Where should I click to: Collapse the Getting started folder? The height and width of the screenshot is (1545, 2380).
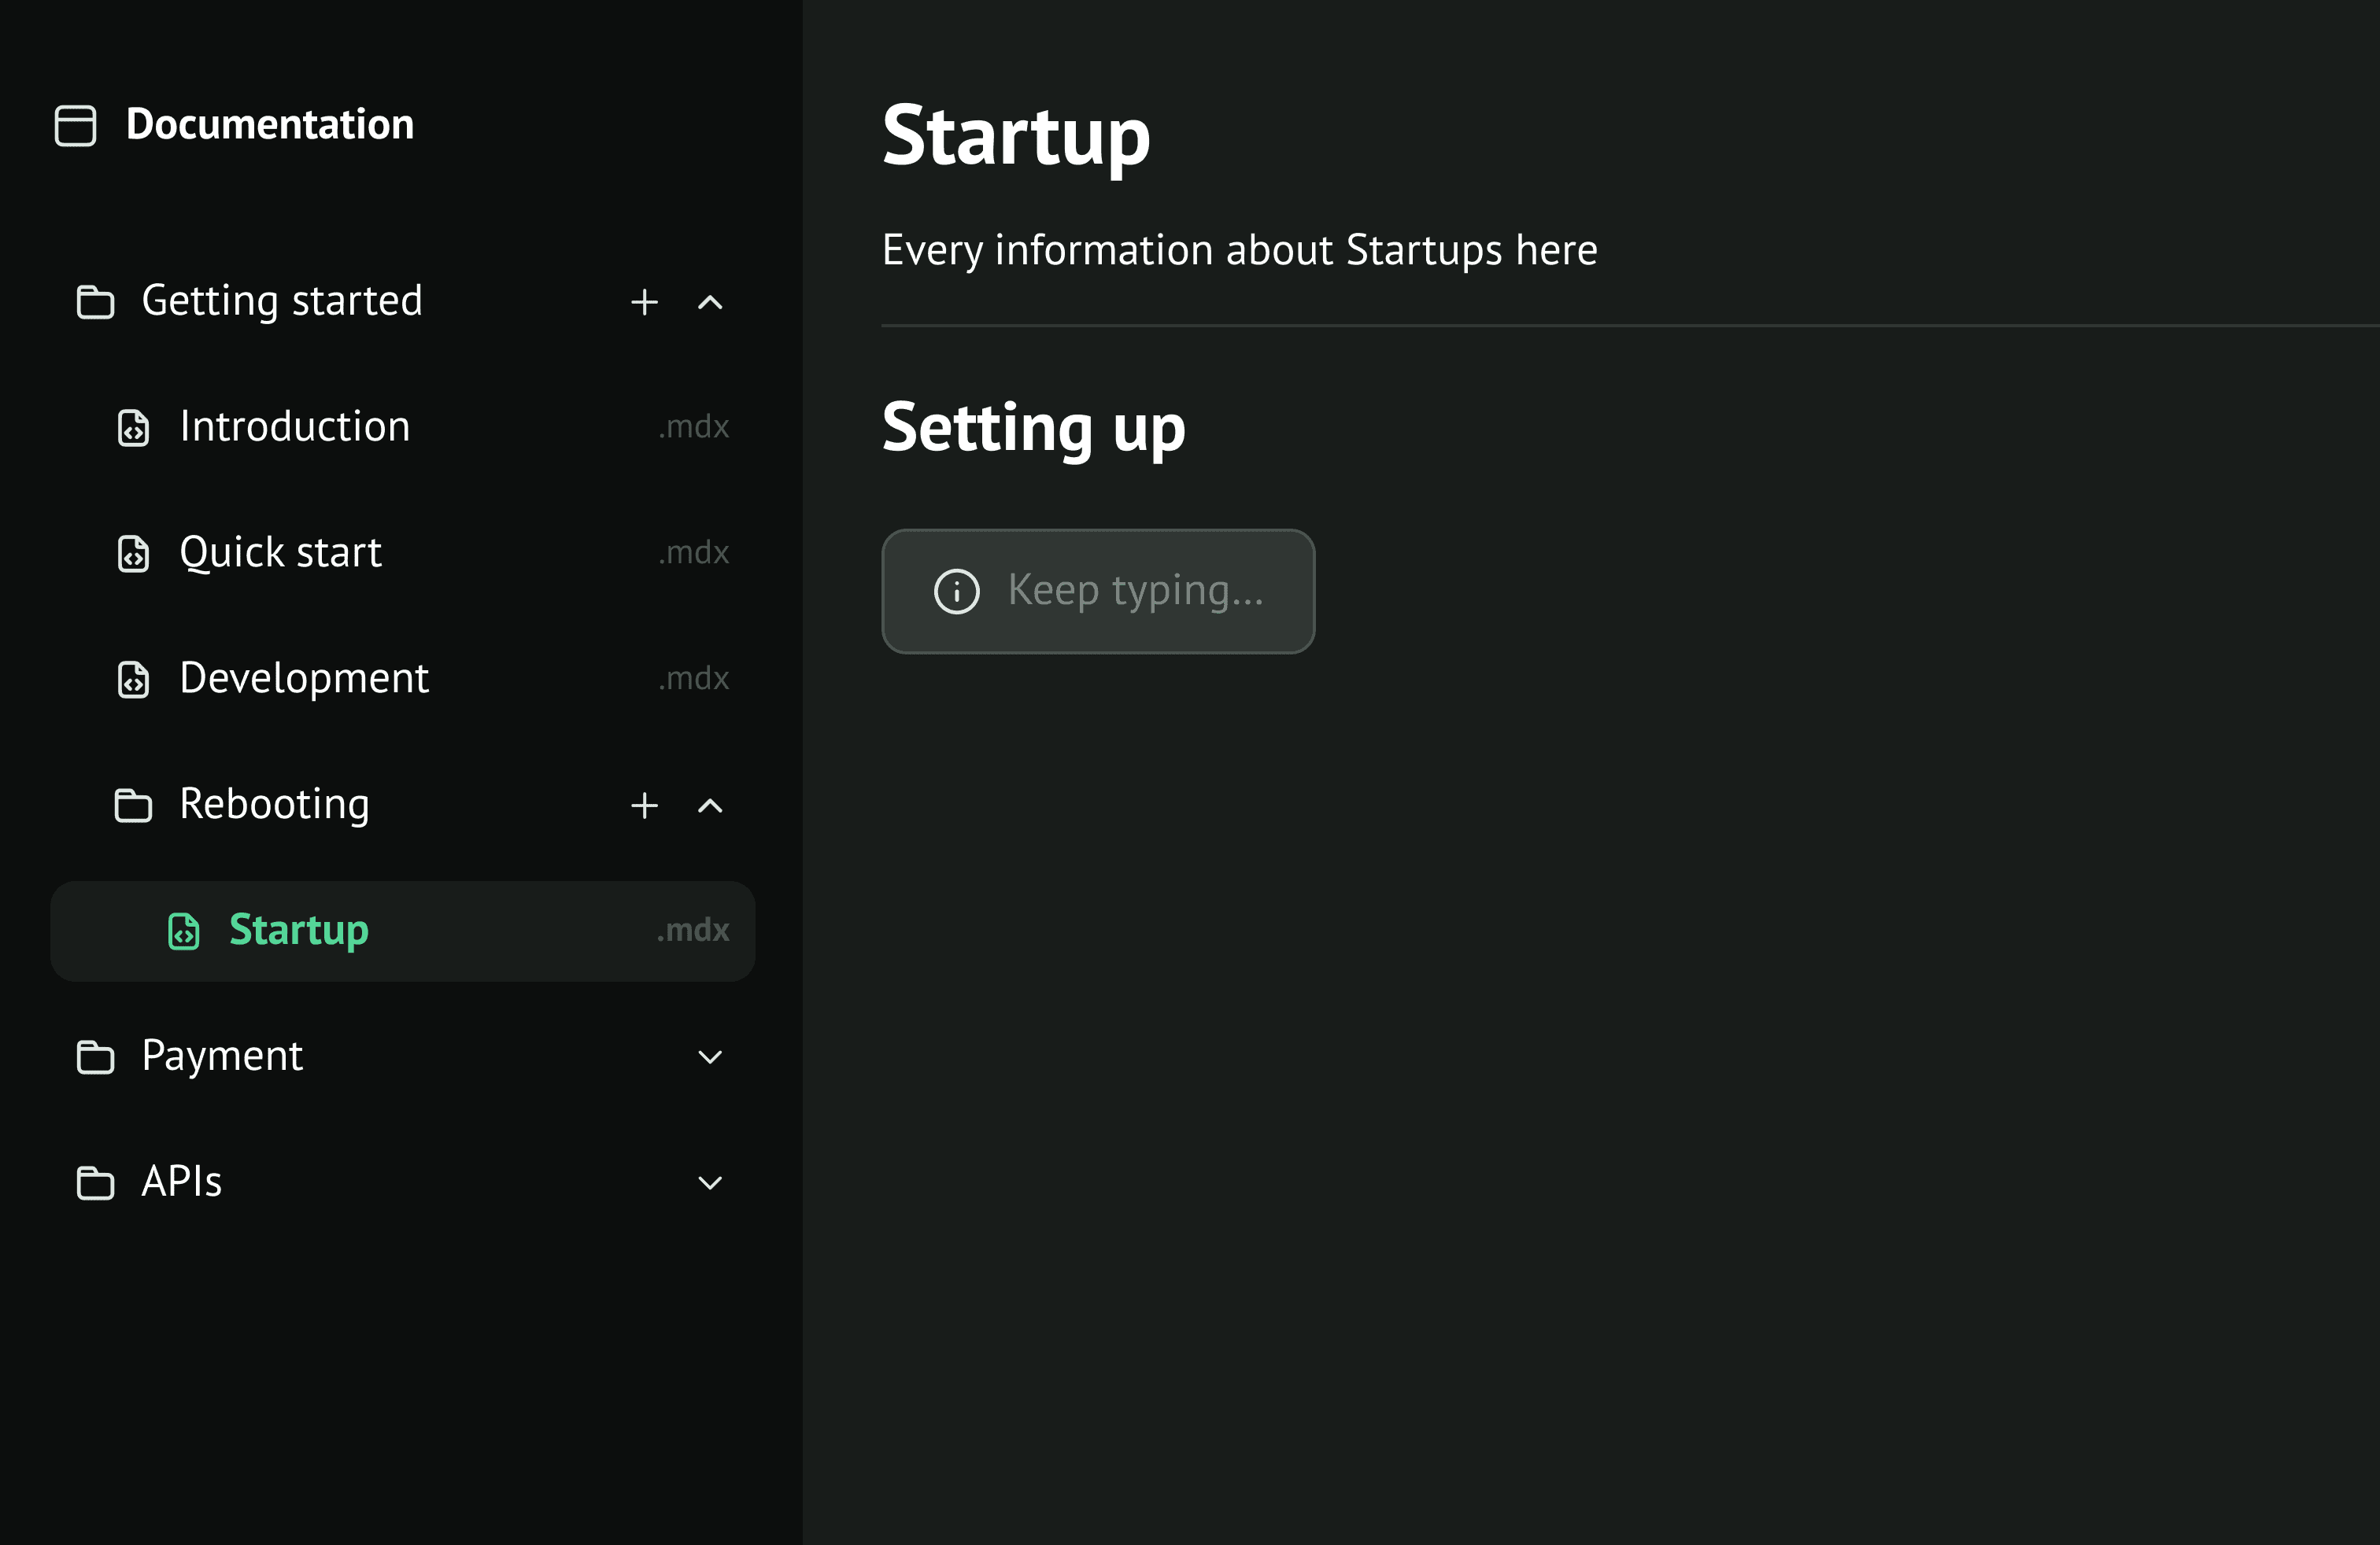[710, 302]
